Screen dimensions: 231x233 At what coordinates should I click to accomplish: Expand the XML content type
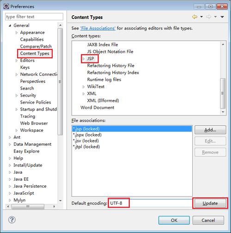pos(84,94)
